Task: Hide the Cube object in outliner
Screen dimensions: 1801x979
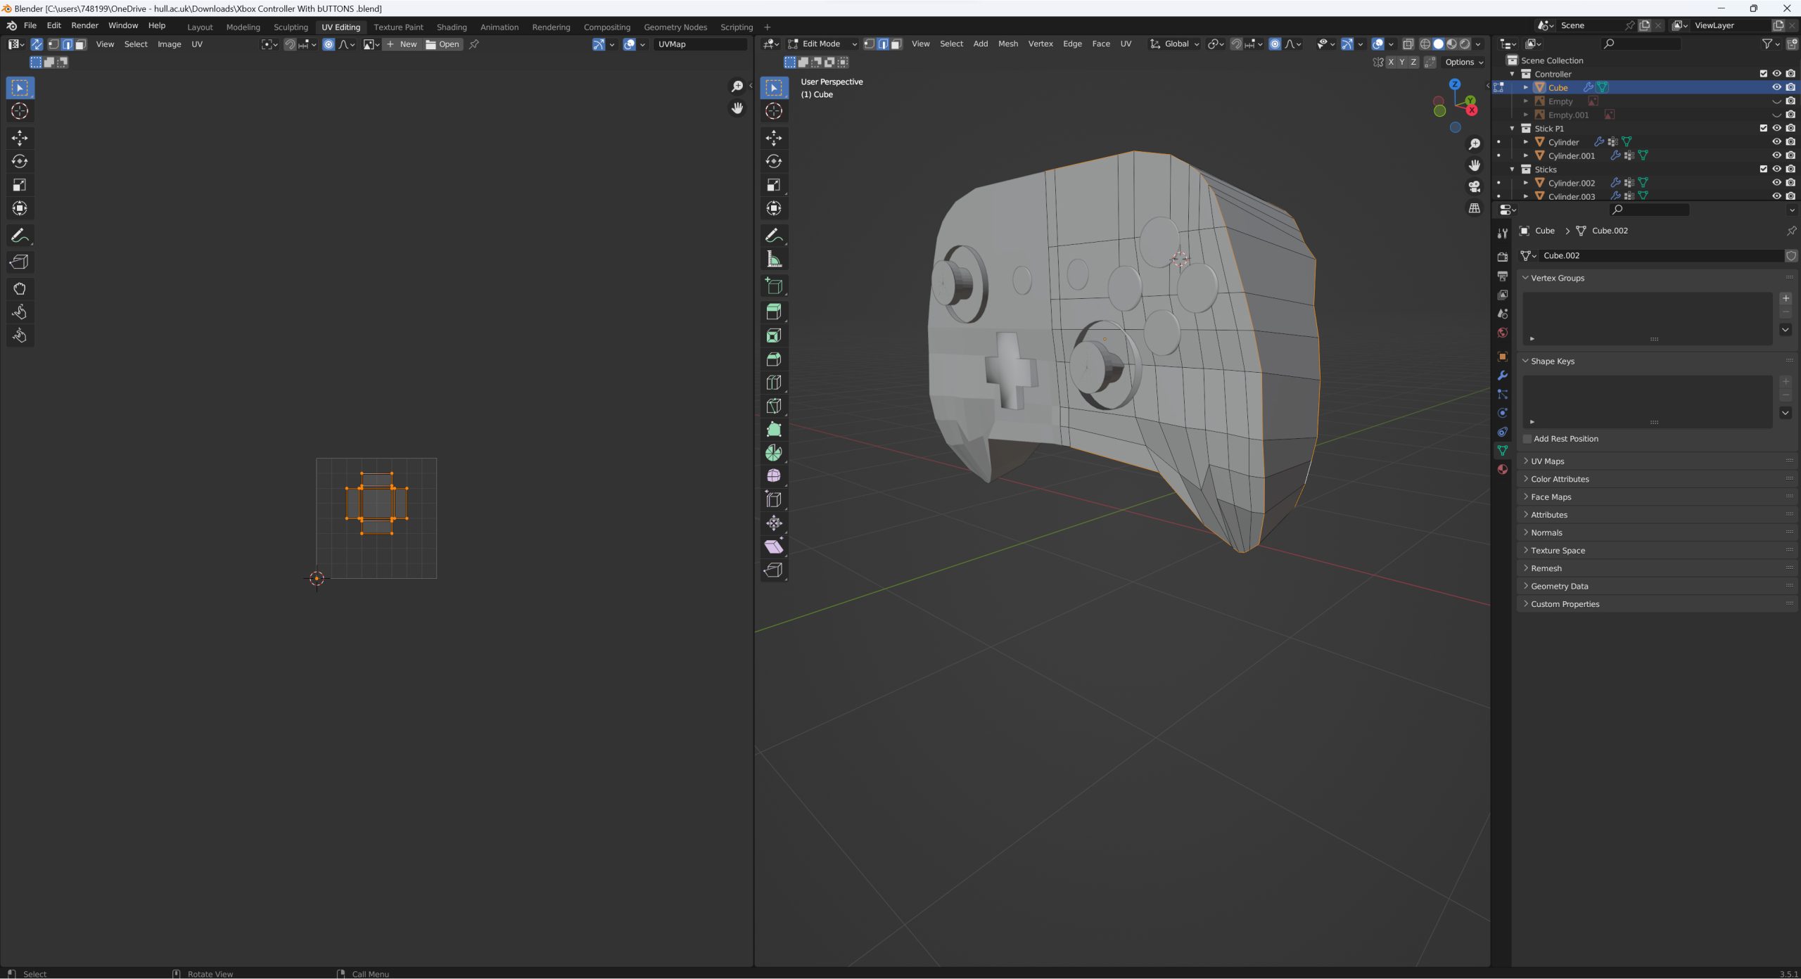Action: point(1776,88)
